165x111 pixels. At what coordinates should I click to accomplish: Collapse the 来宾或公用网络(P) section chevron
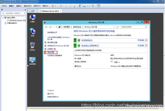point(146,45)
